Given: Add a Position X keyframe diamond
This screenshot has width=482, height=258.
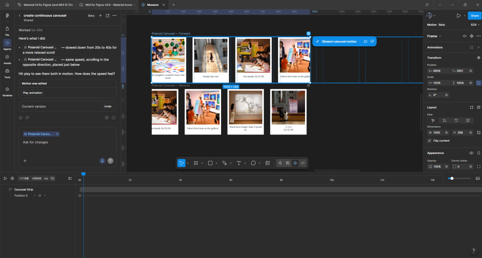Looking at the screenshot, I should click(40, 196).
